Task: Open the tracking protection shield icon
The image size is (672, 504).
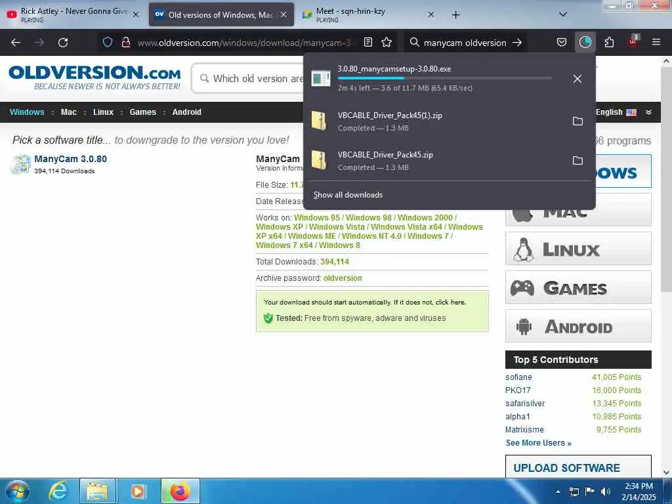Action: coord(108,42)
